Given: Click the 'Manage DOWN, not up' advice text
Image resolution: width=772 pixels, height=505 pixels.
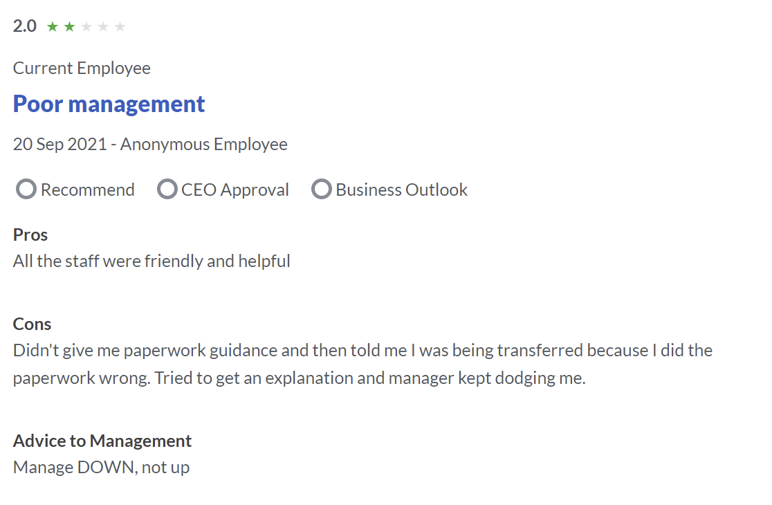Looking at the screenshot, I should (x=102, y=467).
